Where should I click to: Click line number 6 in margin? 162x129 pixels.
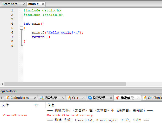(12, 32)
